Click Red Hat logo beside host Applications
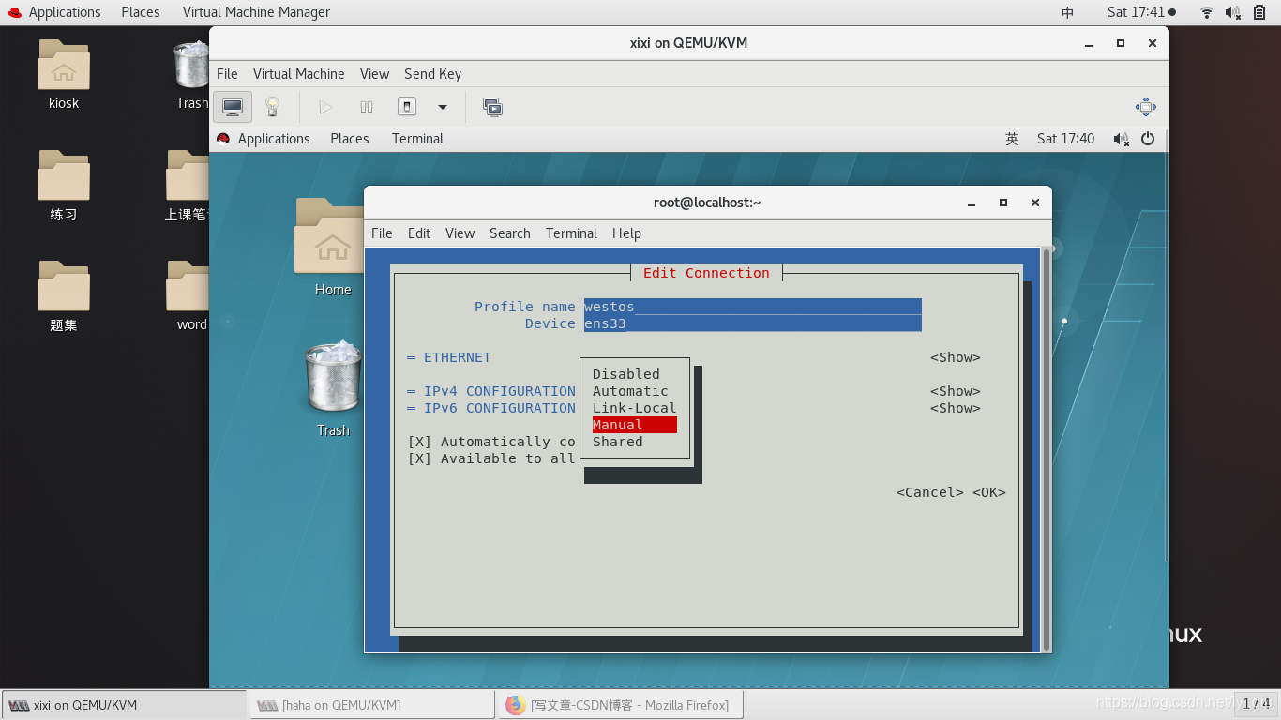The image size is (1281, 720). [14, 12]
